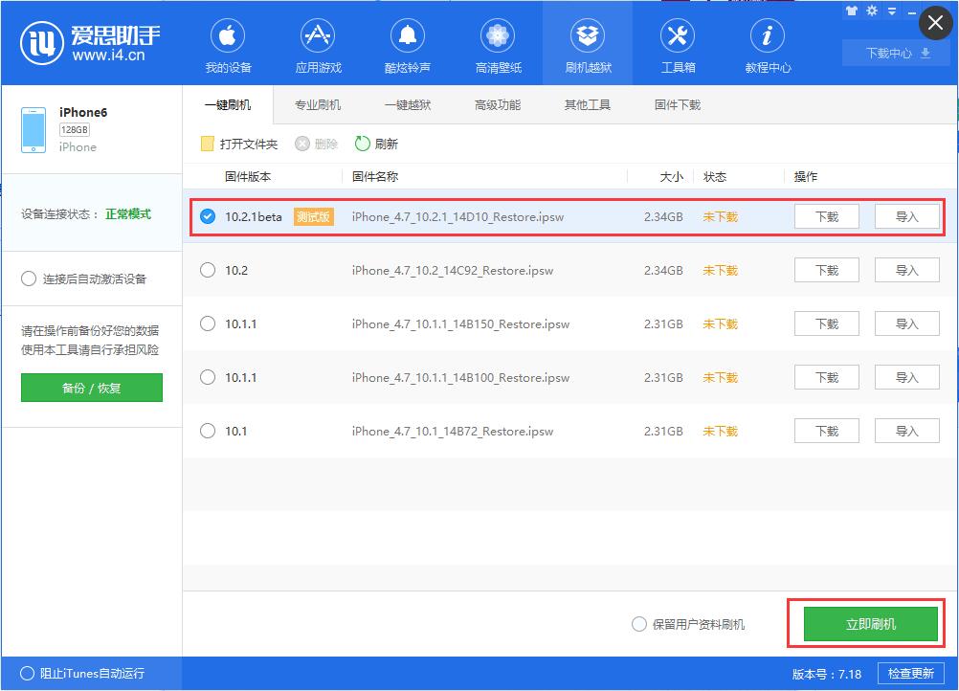
Task: Switch to the 专业刷机 tab
Action: pyautogui.click(x=317, y=104)
